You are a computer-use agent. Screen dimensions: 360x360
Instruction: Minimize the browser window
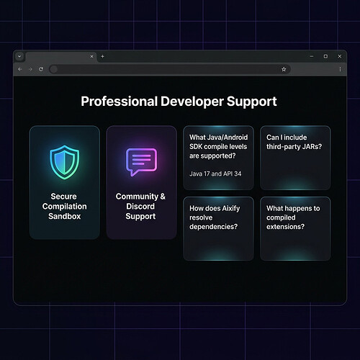click(x=312, y=56)
